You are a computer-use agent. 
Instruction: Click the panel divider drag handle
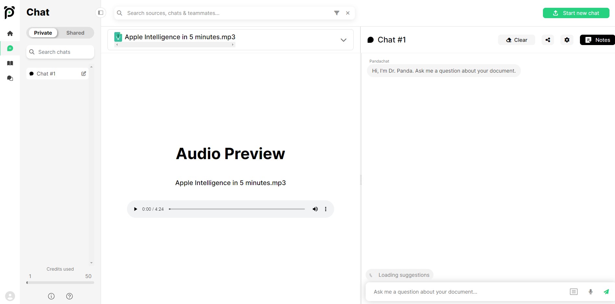tap(361, 180)
